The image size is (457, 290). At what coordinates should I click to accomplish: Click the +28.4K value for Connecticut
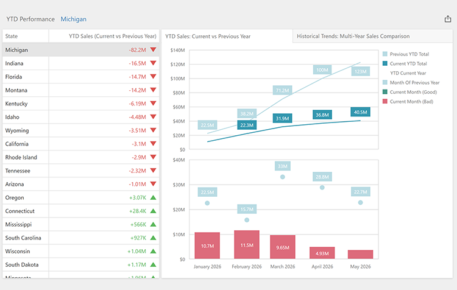(x=138, y=211)
